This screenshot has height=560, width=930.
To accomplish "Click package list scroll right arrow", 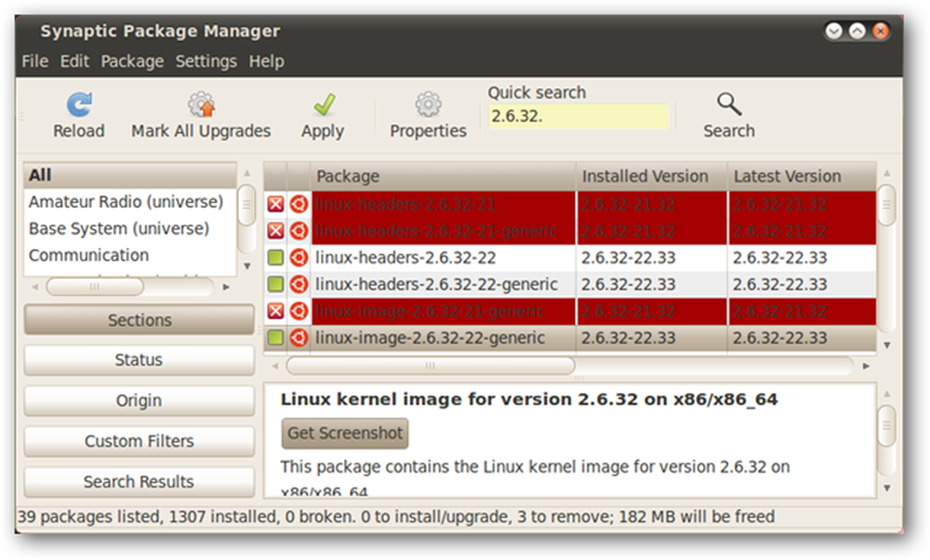I will click(x=866, y=367).
